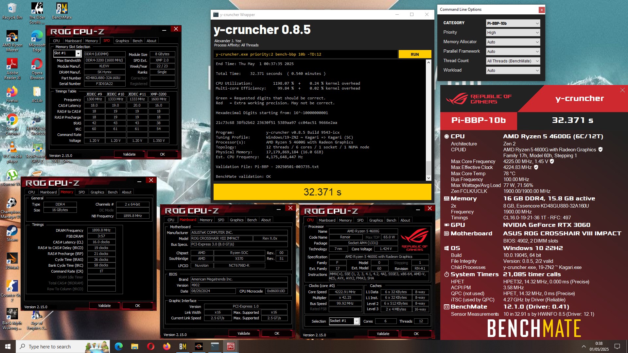Open Bench tab in SPD CPU-Z window

click(x=137, y=41)
